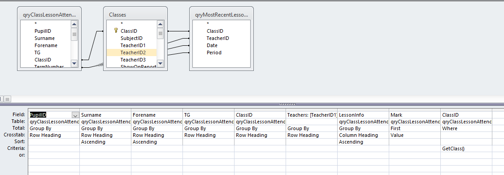Click Row Heading crosstab cell under PupilID
This screenshot has width=504, height=175.
coord(54,135)
